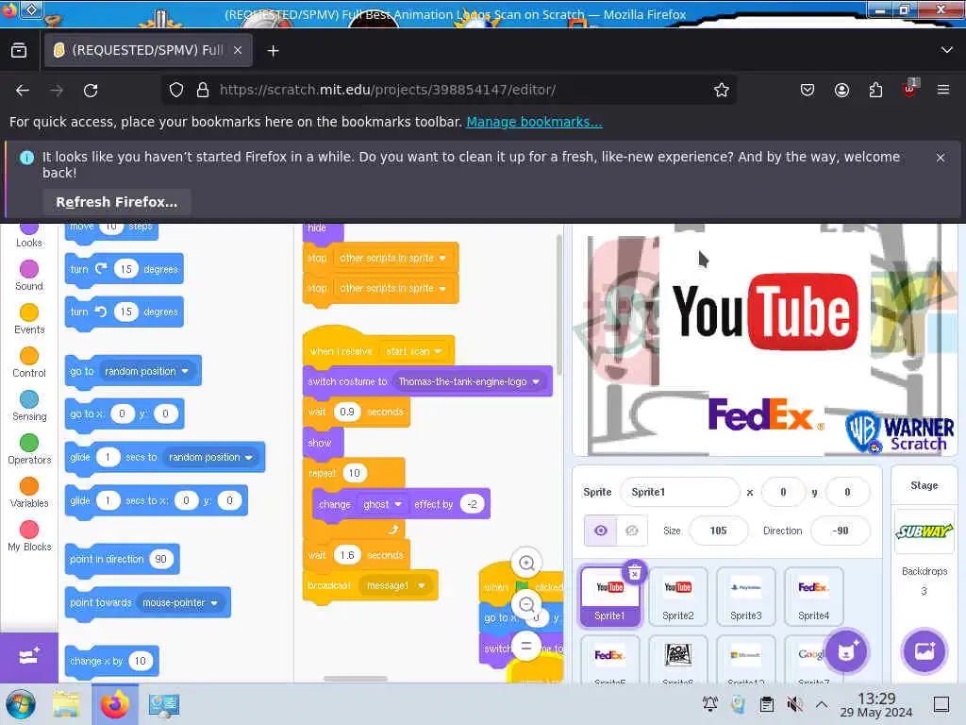Image resolution: width=966 pixels, height=725 pixels.
Task: Open the message1 broadcast dropdown
Action: [x=395, y=585]
